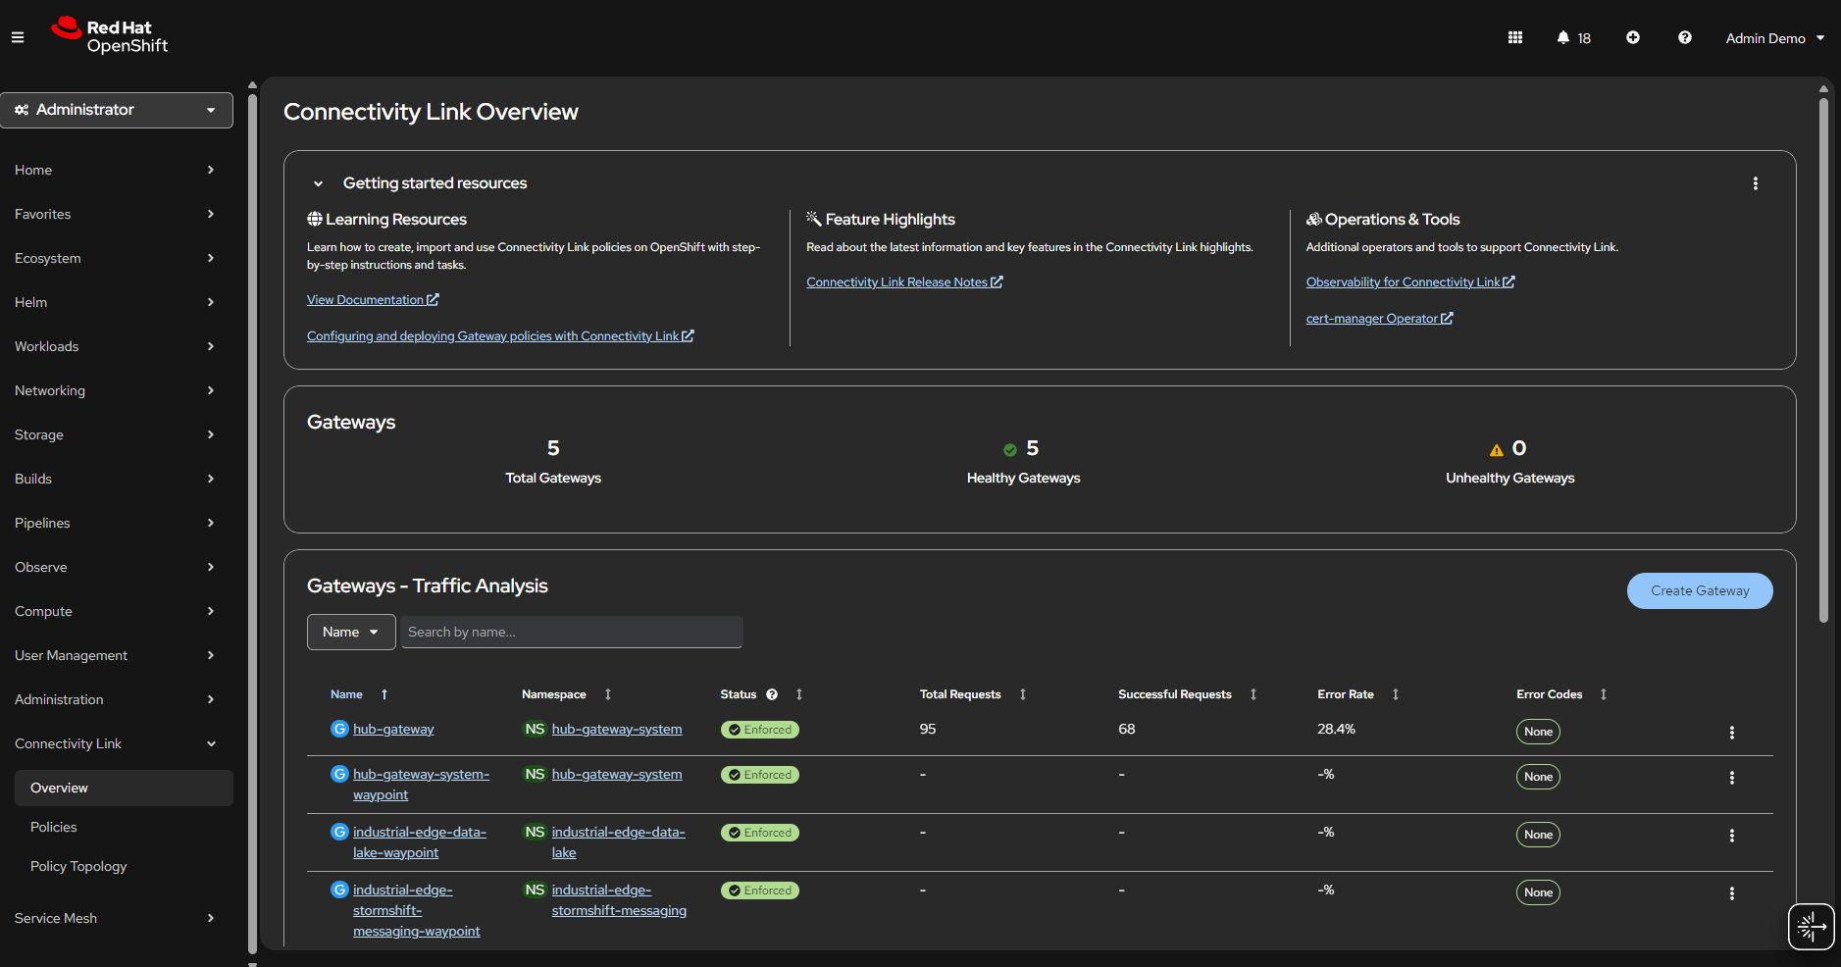Expand the Observe nav section
1841x967 pixels.
click(x=117, y=567)
